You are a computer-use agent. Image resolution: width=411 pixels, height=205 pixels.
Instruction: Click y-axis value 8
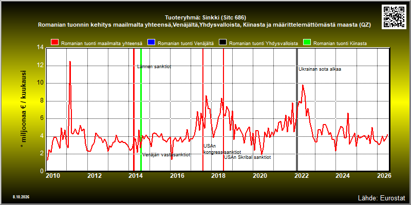42,101
